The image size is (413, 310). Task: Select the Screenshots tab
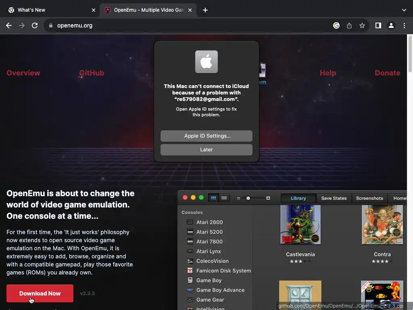click(369, 198)
